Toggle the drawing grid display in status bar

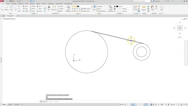point(125,105)
